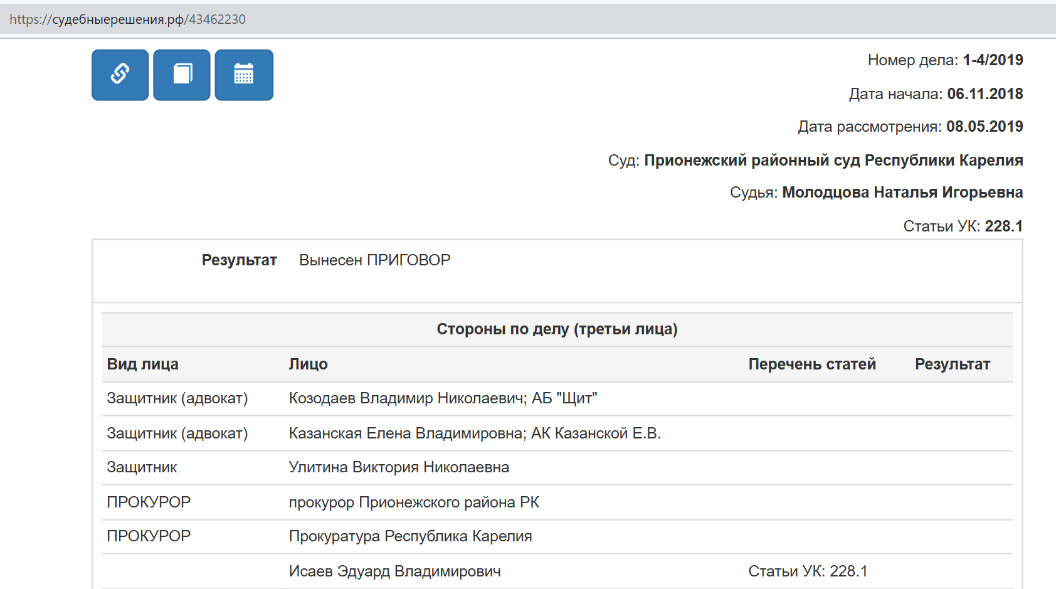The height and width of the screenshot is (589, 1056).
Task: Select row with Улитина Виктория Николаевна
Action: click(x=399, y=467)
